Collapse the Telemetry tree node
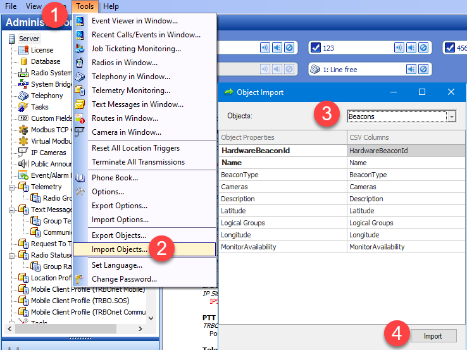This screenshot has width=467, height=350. tap(12, 187)
